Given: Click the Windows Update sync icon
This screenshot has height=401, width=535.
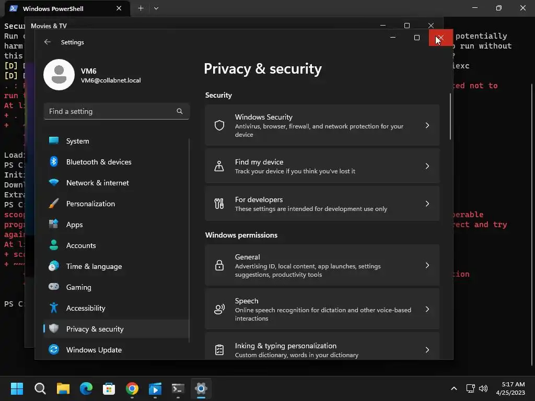Looking at the screenshot, I should point(54,349).
